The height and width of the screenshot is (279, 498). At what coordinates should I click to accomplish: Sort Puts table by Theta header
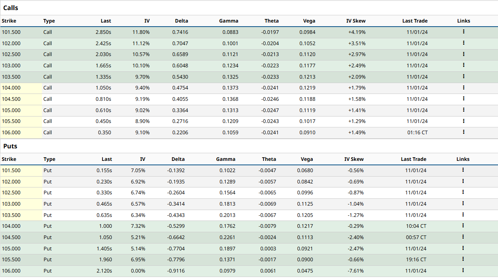point(269,159)
